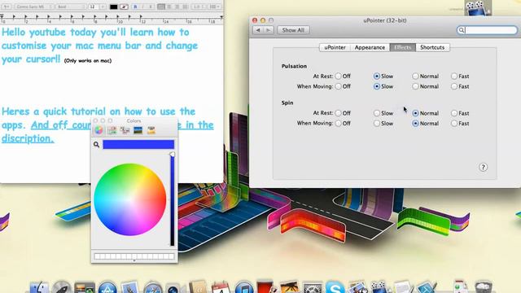
Task: Toggle underline formatting in the text editor
Action: (151, 7)
